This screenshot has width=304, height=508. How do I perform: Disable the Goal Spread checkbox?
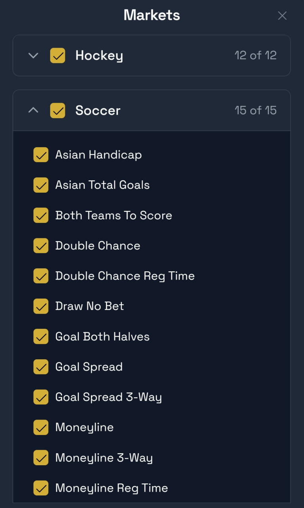click(x=41, y=367)
